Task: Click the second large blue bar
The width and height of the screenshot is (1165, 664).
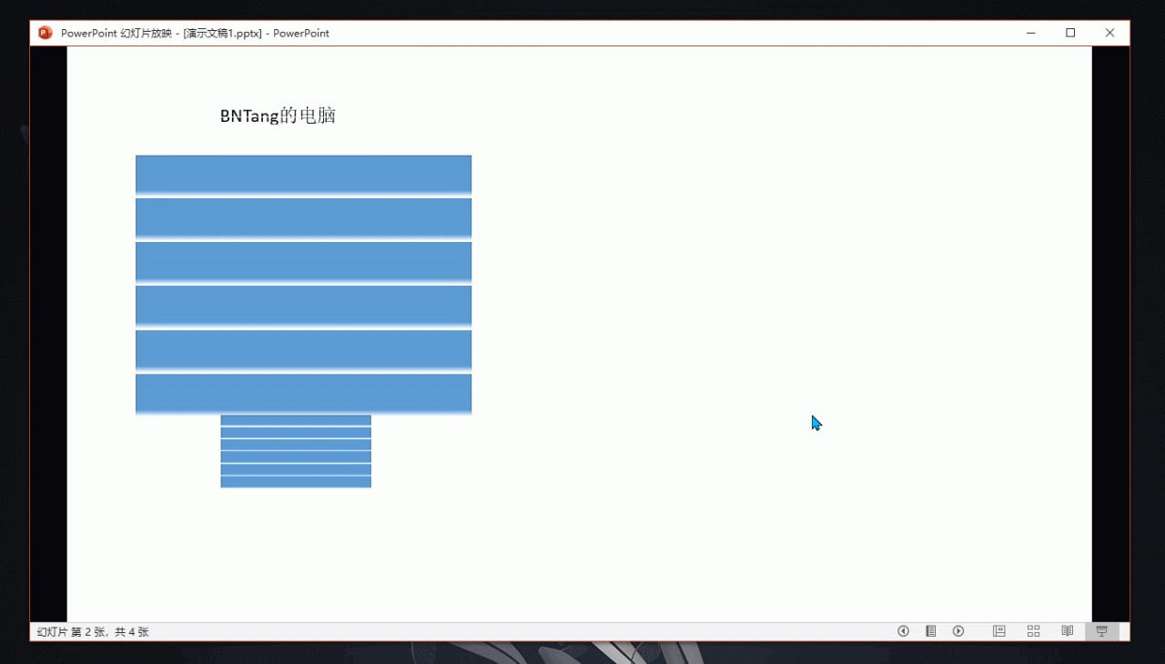Action: (303, 218)
